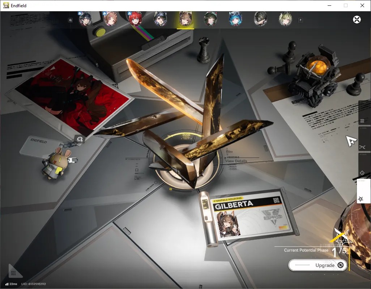
Task: Click the View Details label
Action: (236, 161)
